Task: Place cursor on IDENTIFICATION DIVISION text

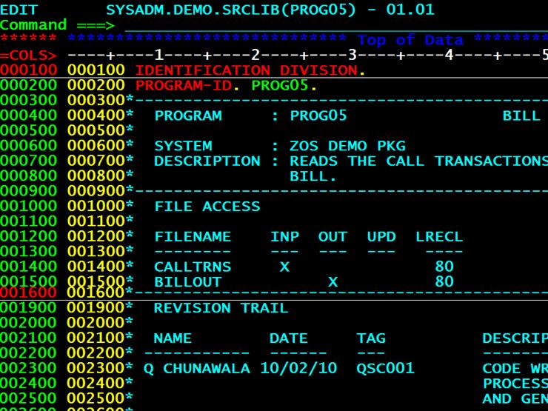Action: [x=247, y=71]
